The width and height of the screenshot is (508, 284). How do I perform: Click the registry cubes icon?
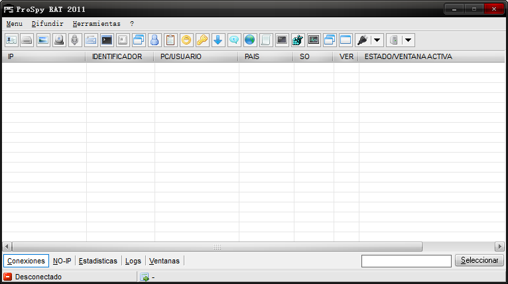(x=298, y=40)
